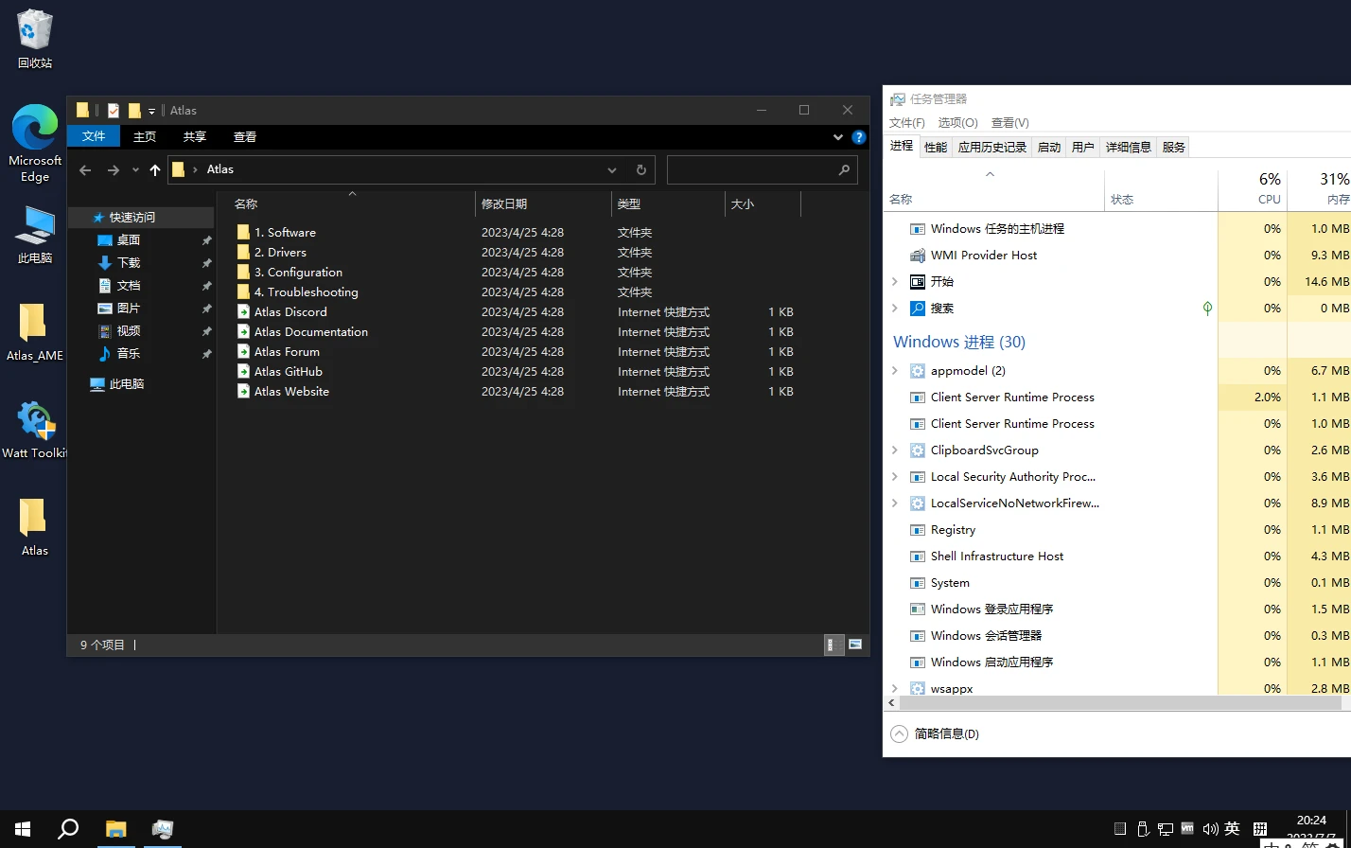Switch to 服务 tab in Task Manager

pos(1174,147)
